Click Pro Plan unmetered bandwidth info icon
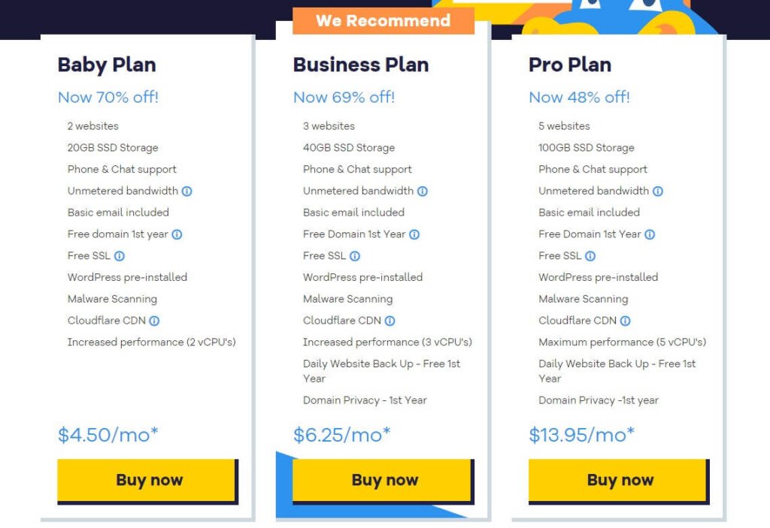Viewport: 770px width, 528px height. click(657, 191)
